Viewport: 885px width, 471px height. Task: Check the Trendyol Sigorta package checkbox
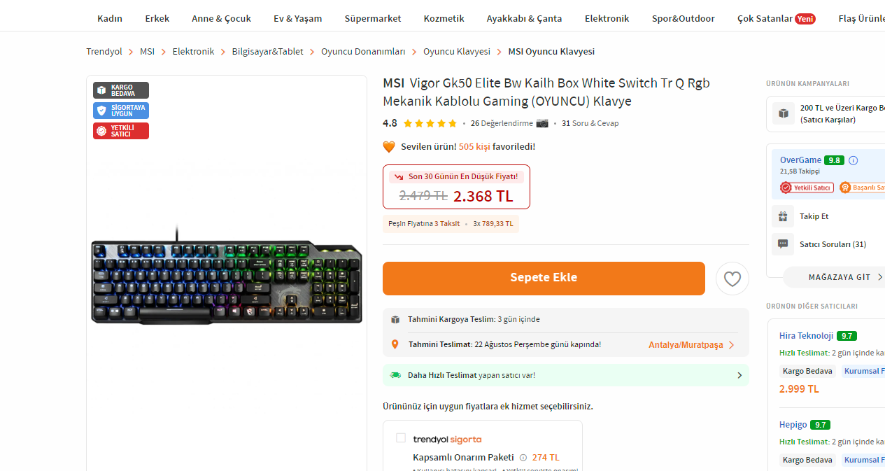[x=401, y=438]
